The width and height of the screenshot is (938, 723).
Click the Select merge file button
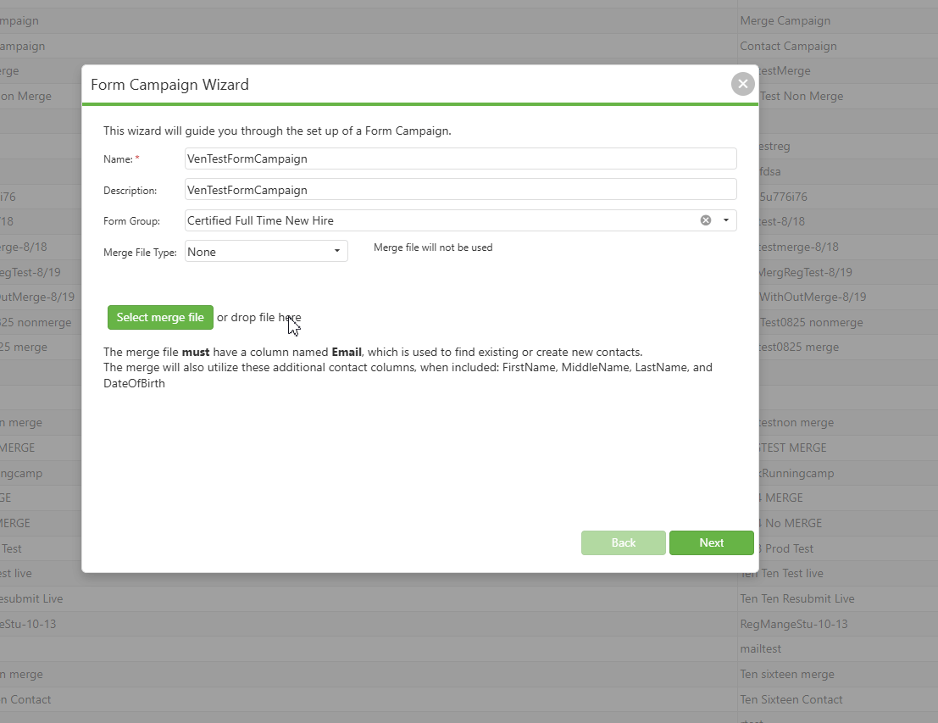coord(160,317)
